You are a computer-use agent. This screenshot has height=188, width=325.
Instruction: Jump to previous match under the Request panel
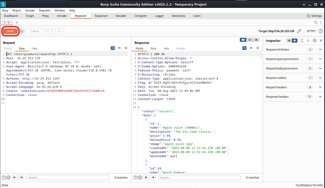[x=15, y=178]
